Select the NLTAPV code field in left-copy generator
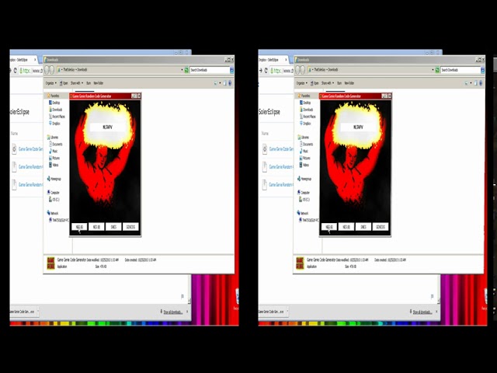The image size is (497, 373). [108, 127]
